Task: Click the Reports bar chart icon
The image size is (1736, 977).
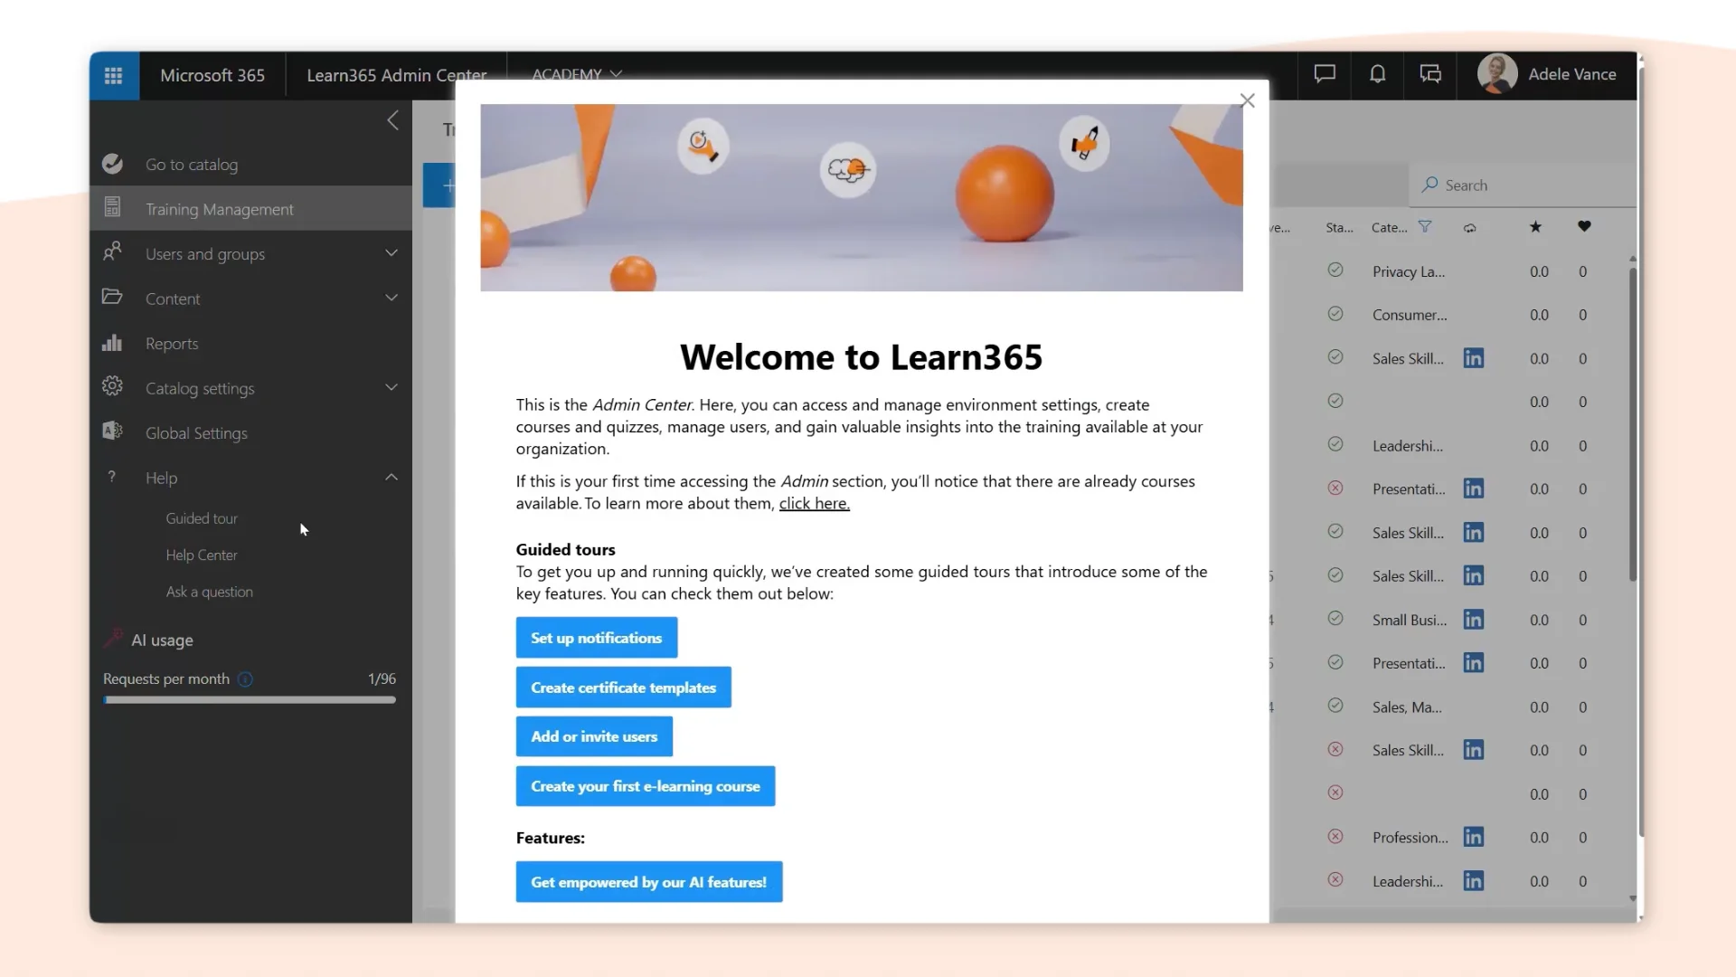Action: point(112,342)
